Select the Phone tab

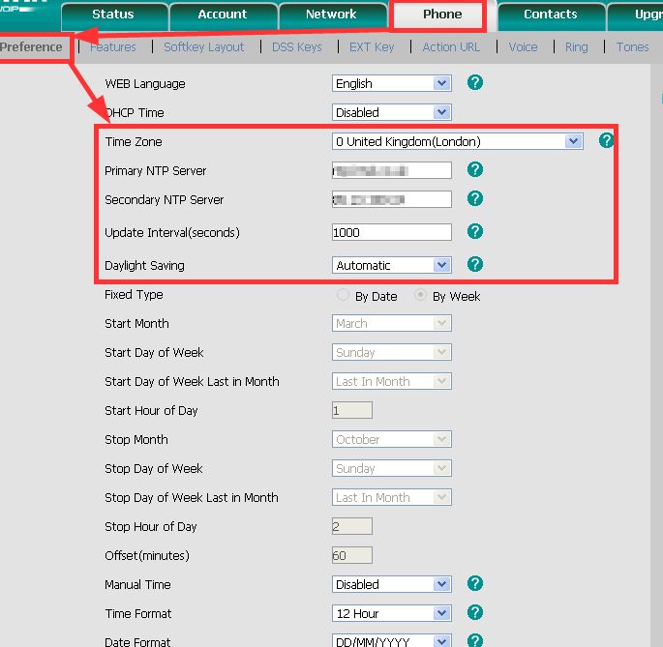click(442, 15)
